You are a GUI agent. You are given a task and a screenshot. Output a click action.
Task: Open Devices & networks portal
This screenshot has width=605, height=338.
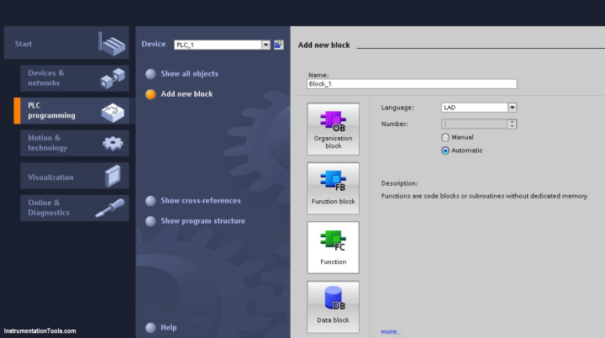pos(75,78)
